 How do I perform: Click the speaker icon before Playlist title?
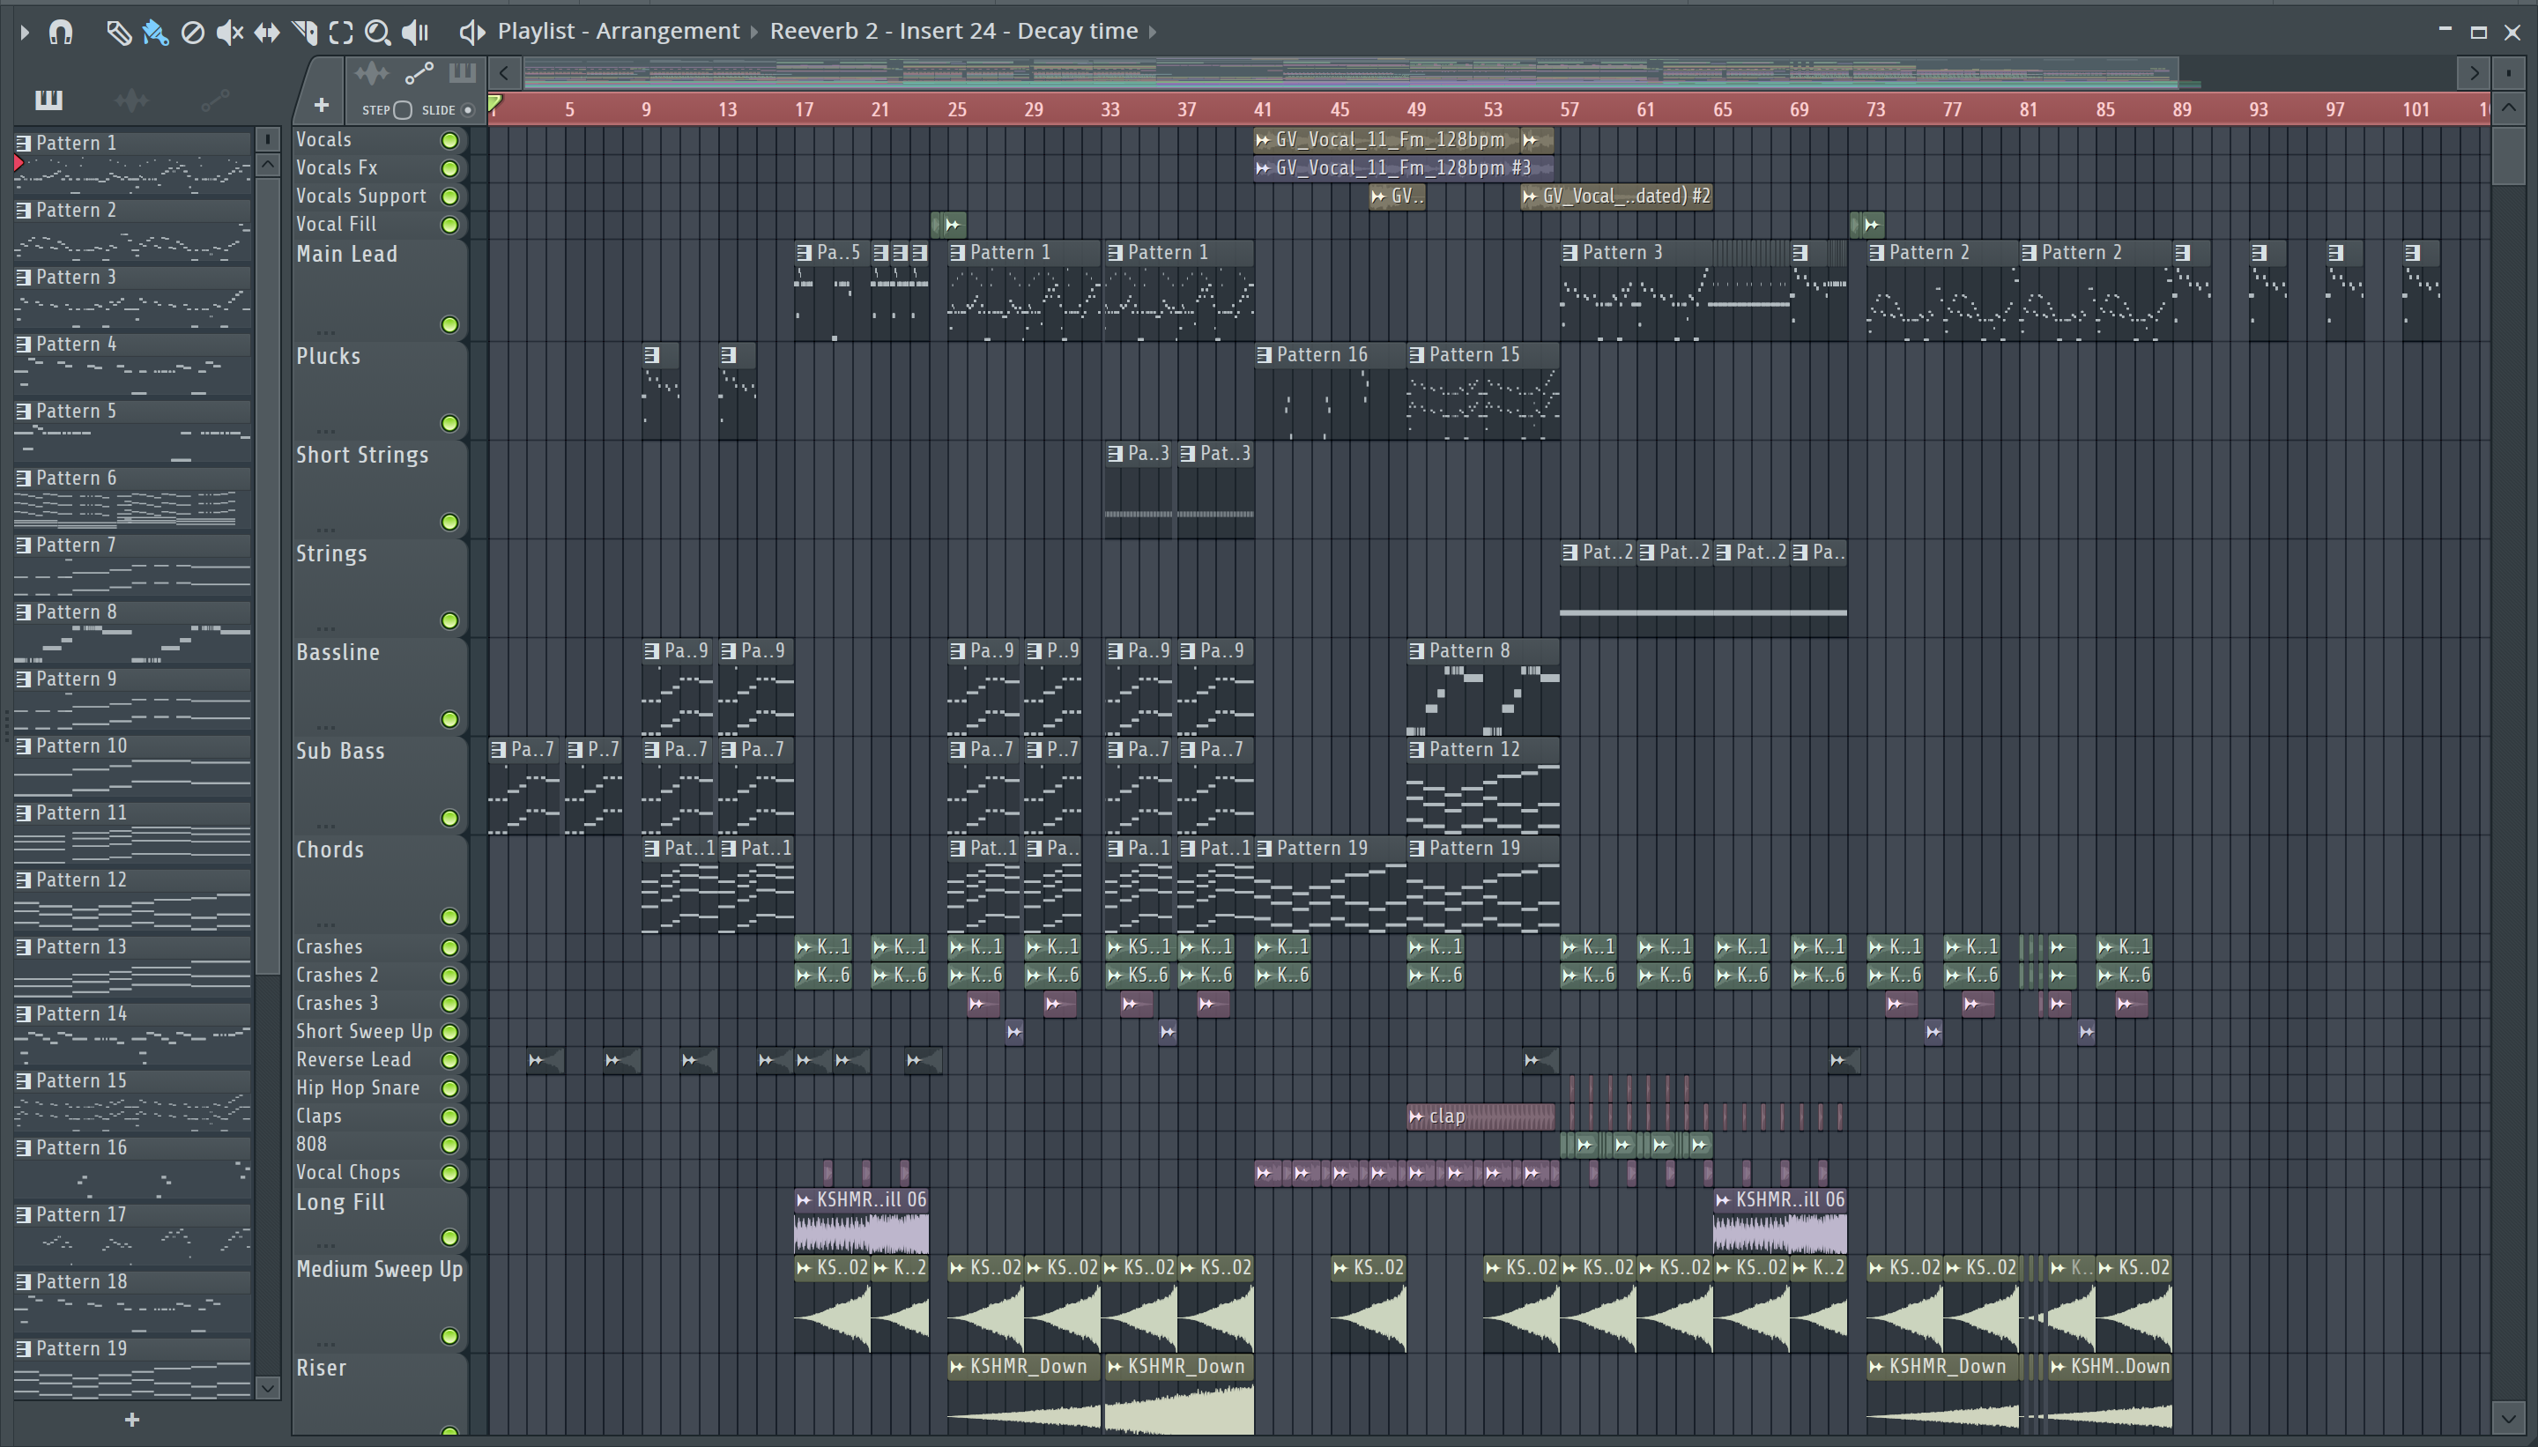[x=472, y=33]
